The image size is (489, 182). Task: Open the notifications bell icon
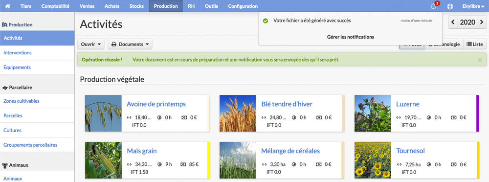(433, 6)
